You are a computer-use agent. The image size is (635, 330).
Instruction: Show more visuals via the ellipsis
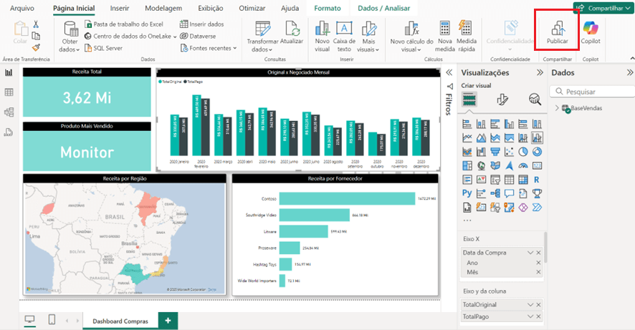click(467, 220)
